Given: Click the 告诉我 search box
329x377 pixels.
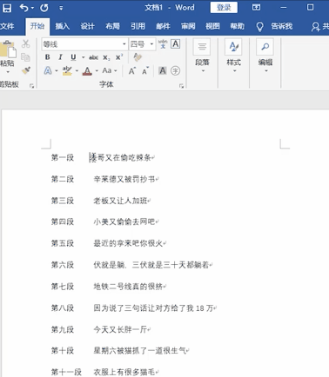Looking at the screenshot, I should click(x=281, y=26).
